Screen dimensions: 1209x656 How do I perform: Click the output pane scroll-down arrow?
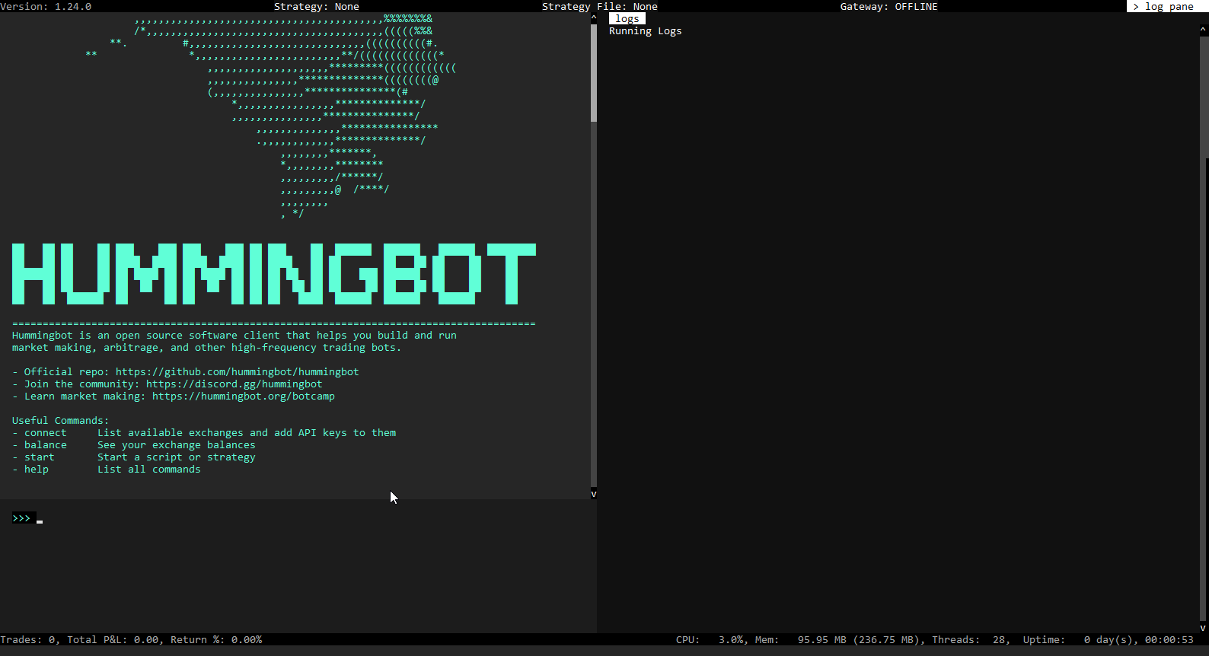tap(594, 494)
